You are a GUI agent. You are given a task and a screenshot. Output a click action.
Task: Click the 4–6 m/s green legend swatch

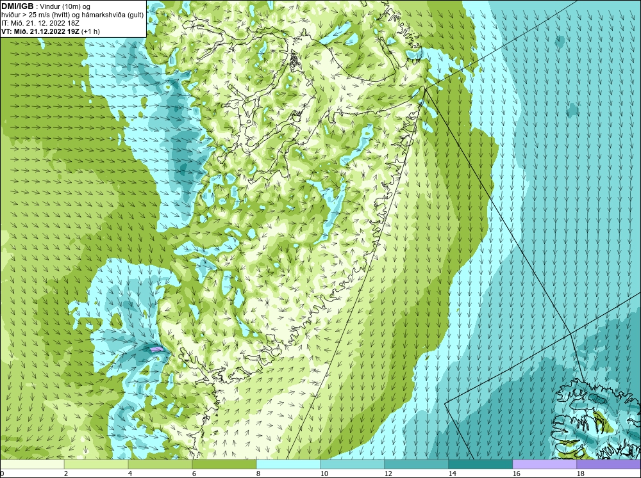[160, 465]
